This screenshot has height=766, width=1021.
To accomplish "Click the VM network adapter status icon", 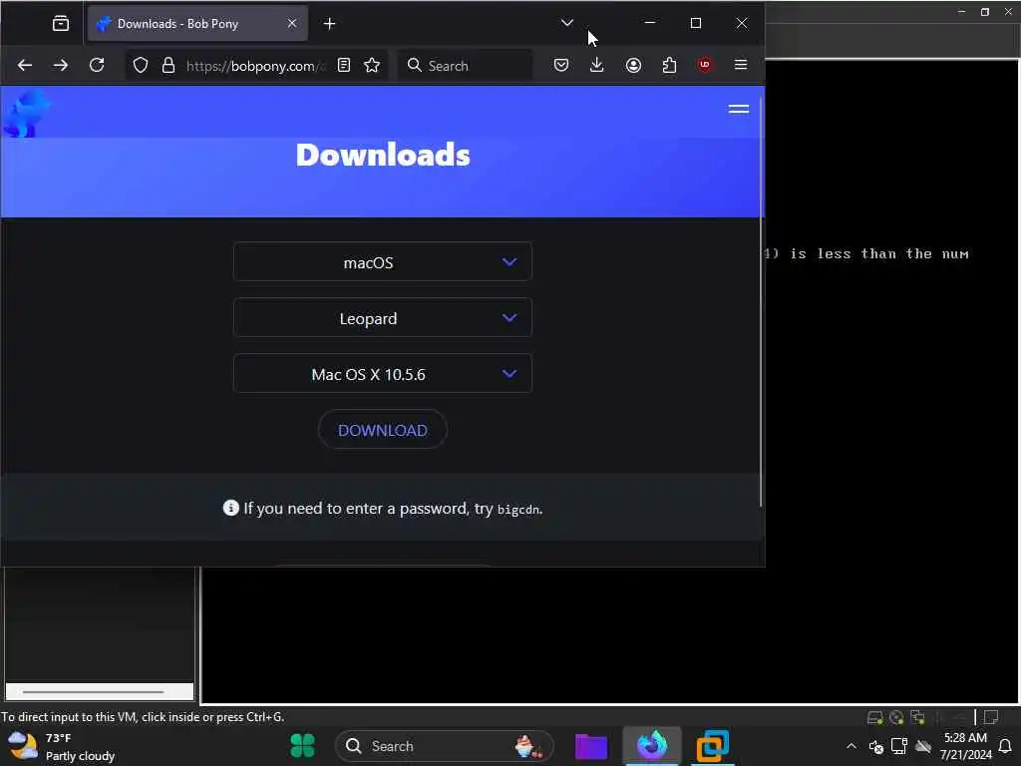I will tap(917, 718).
